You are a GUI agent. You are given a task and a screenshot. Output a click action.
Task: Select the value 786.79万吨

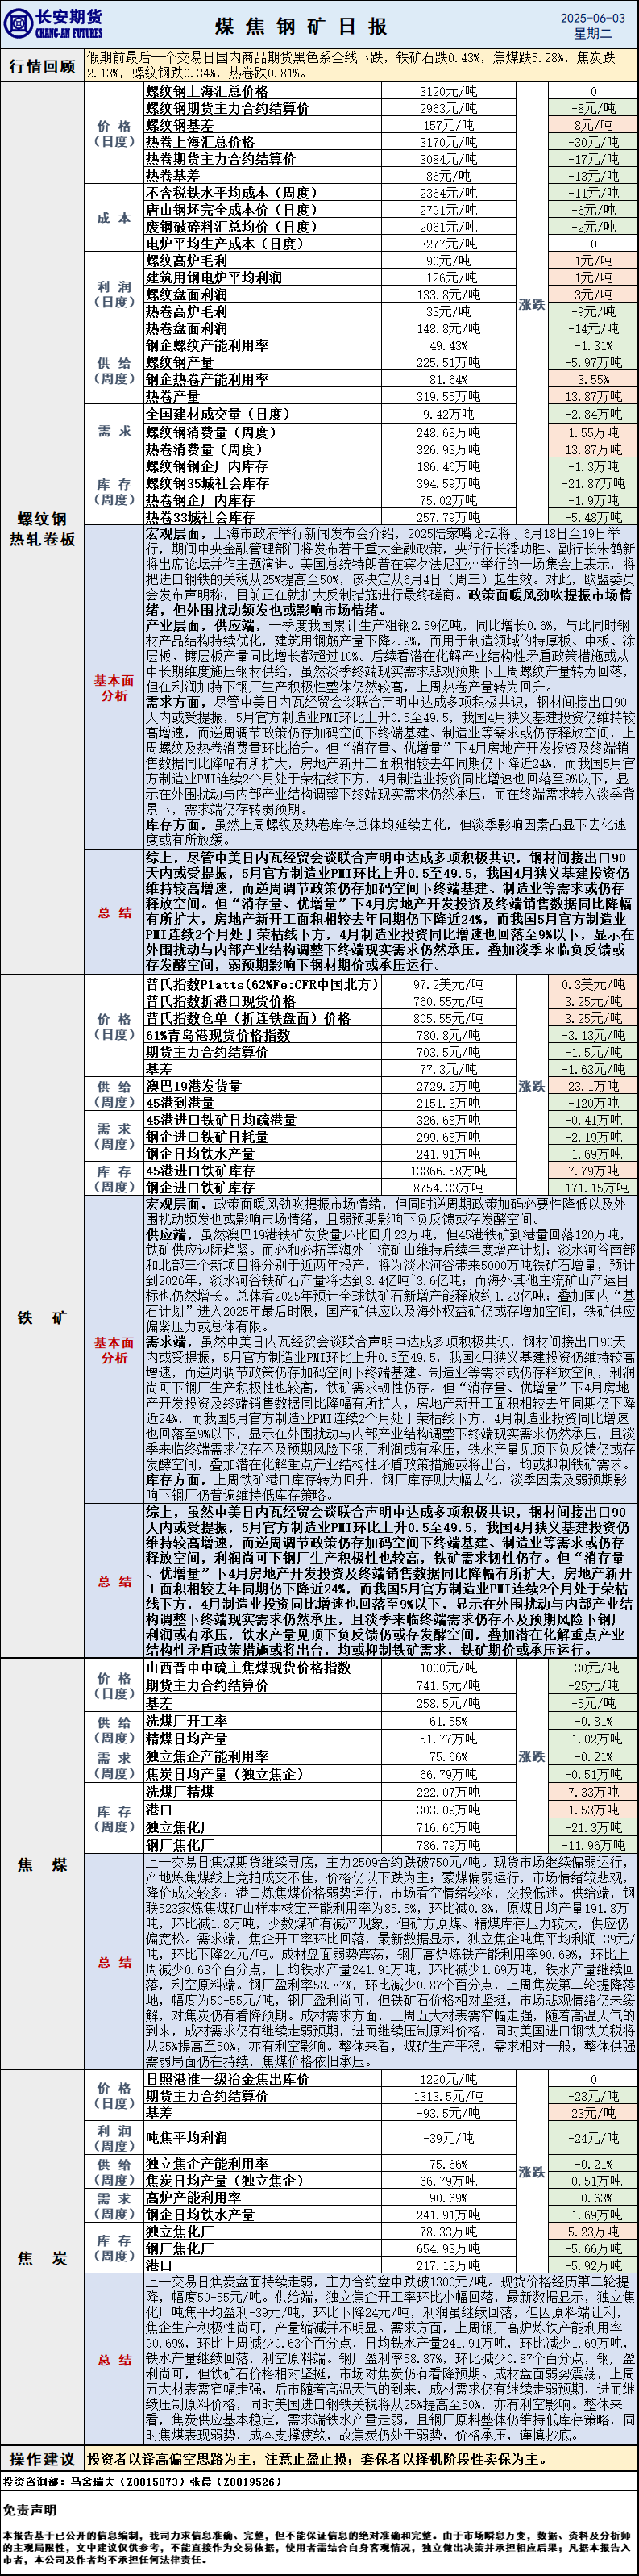(x=448, y=1845)
